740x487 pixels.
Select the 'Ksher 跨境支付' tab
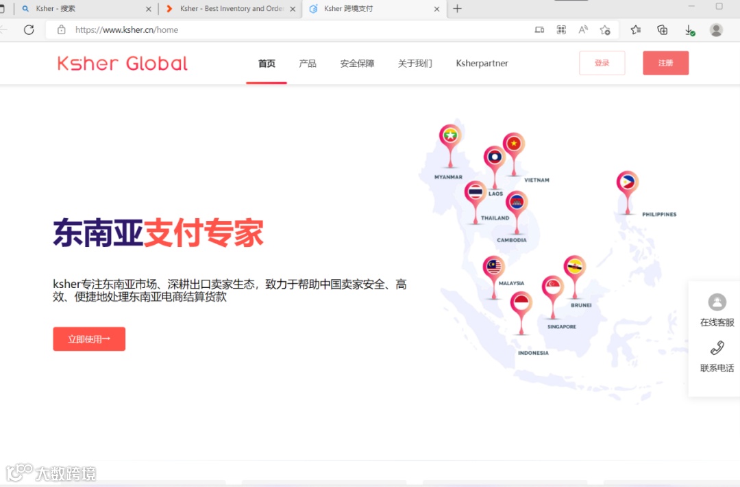(375, 8)
